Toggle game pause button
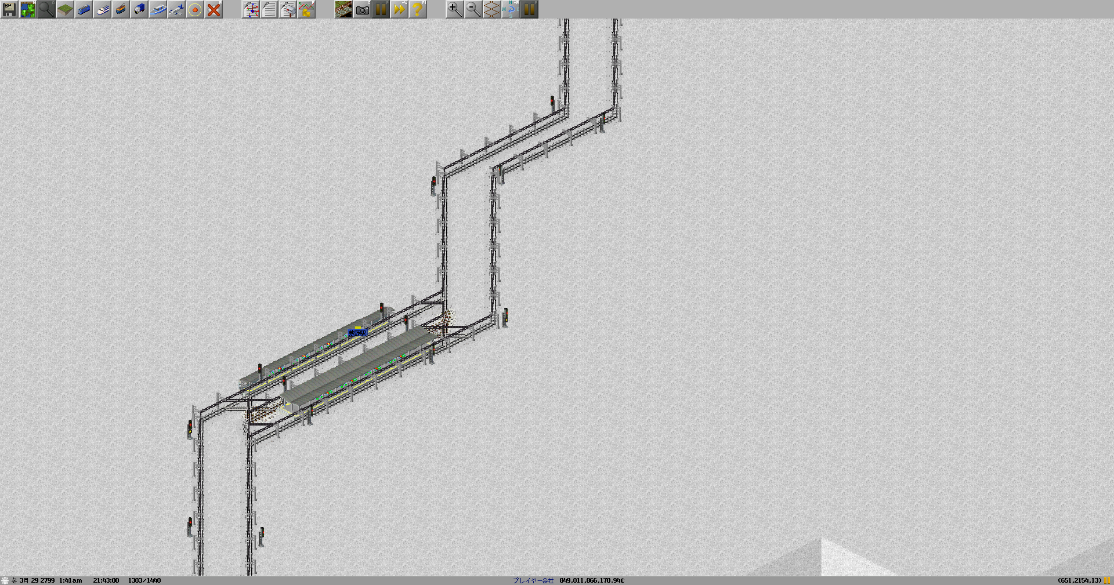This screenshot has width=1114, height=585. (x=381, y=9)
